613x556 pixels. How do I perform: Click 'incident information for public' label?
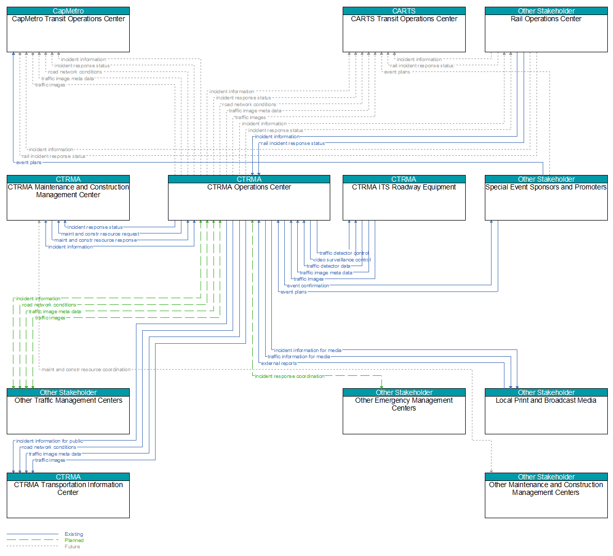pyautogui.click(x=50, y=441)
